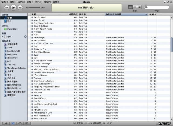Image resolution: width=173 pixels, height=126 pixels.
Task: Click the high volume speaker icon
Action: click(44, 8)
